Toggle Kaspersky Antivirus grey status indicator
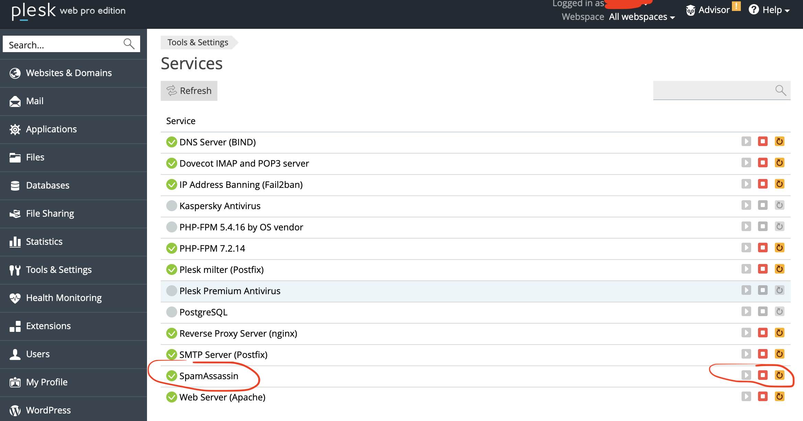803x421 pixels. [171, 206]
